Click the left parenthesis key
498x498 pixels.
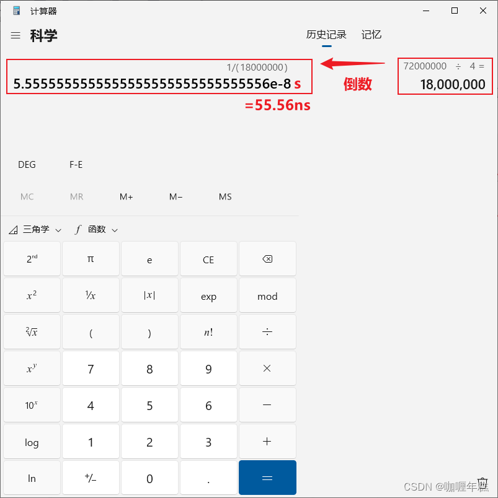coord(91,332)
